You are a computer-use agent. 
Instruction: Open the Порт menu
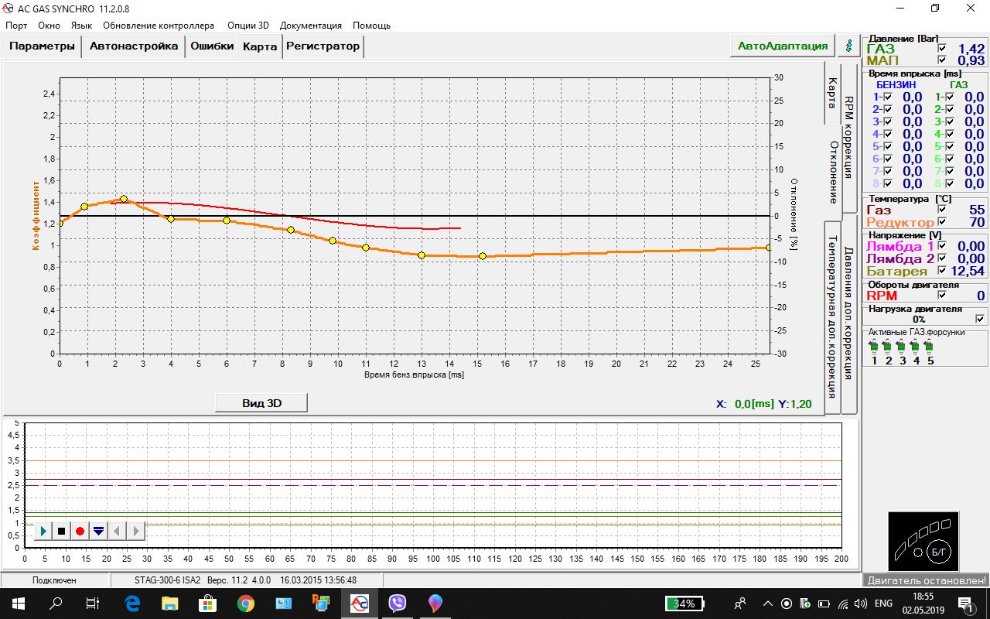(x=16, y=26)
